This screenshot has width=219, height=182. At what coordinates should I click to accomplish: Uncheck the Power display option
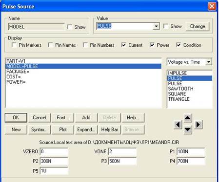152,45
